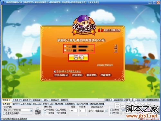Image resolution: width=161 pixels, height=121 pixels.
Task: Click the red gift box icon
Action: coord(100,30)
